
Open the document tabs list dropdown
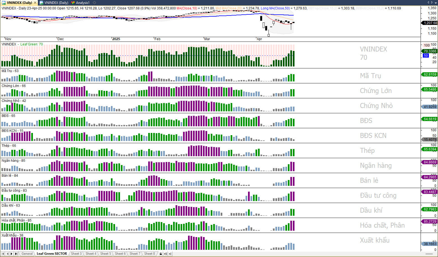(436, 2)
